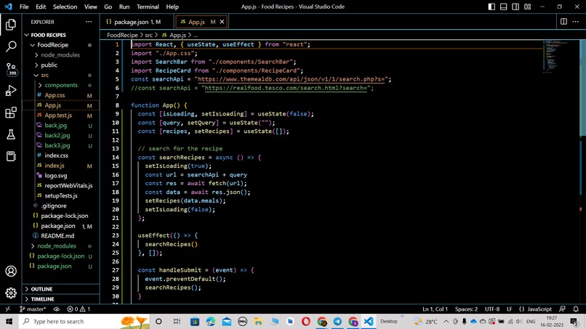Screen dimensions: 586x329
Task: Open the Run menu
Action: [x=124, y=7]
